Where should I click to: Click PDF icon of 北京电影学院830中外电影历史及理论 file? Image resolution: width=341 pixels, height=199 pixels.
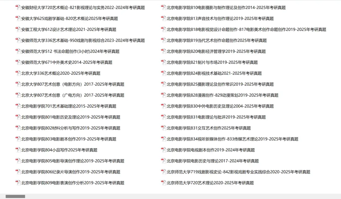click(163, 106)
